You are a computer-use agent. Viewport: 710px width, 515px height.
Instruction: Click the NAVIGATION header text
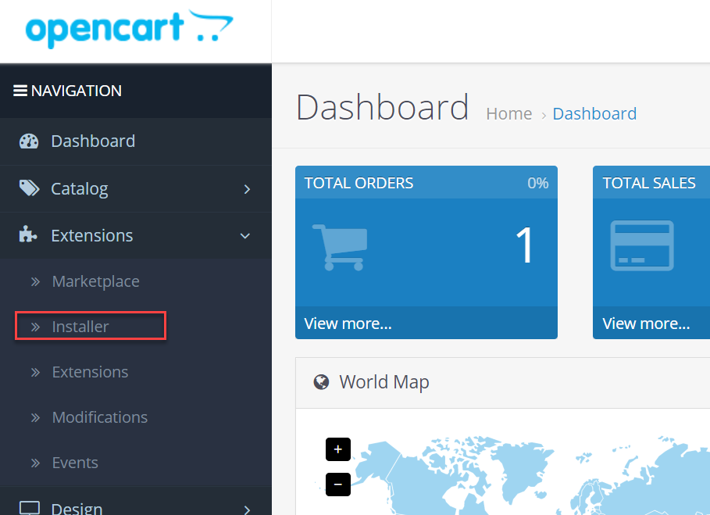77,91
